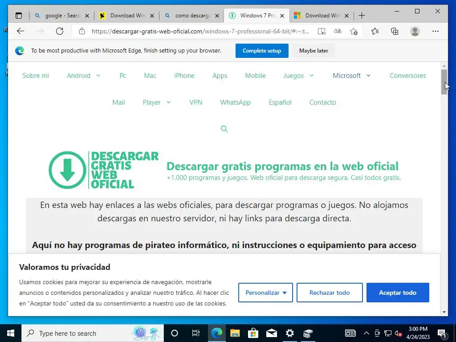This screenshot has width=456, height=342.
Task: Click Aceptar todo cookies button
Action: click(398, 293)
